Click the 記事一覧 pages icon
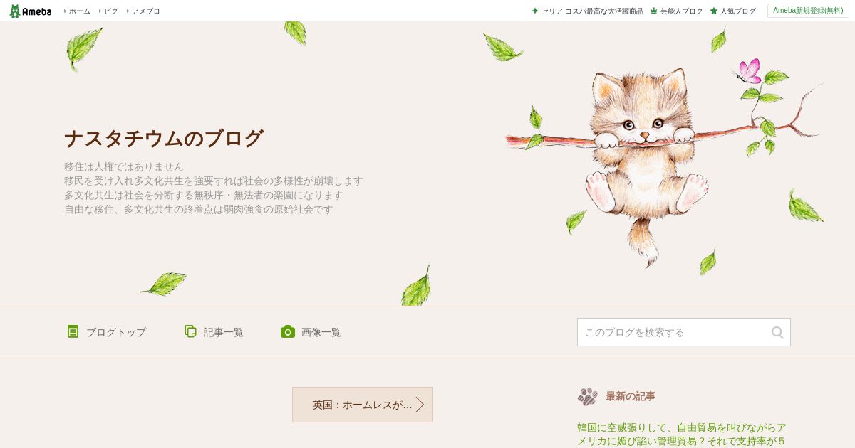The image size is (855, 448). (x=190, y=331)
